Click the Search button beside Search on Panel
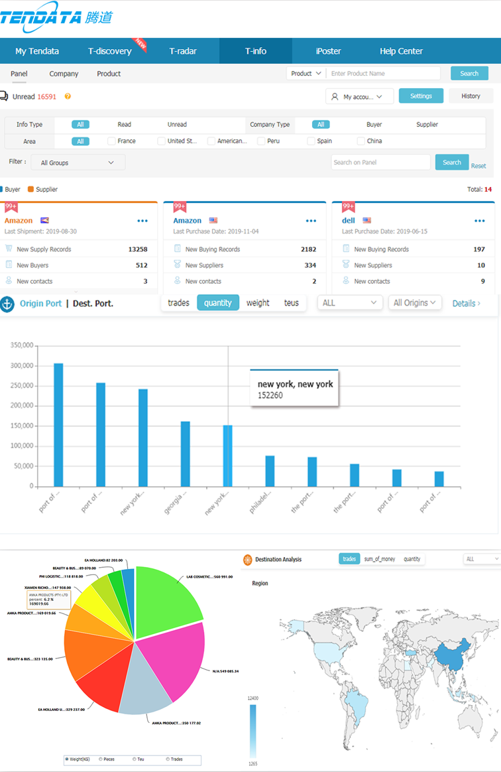 [452, 162]
